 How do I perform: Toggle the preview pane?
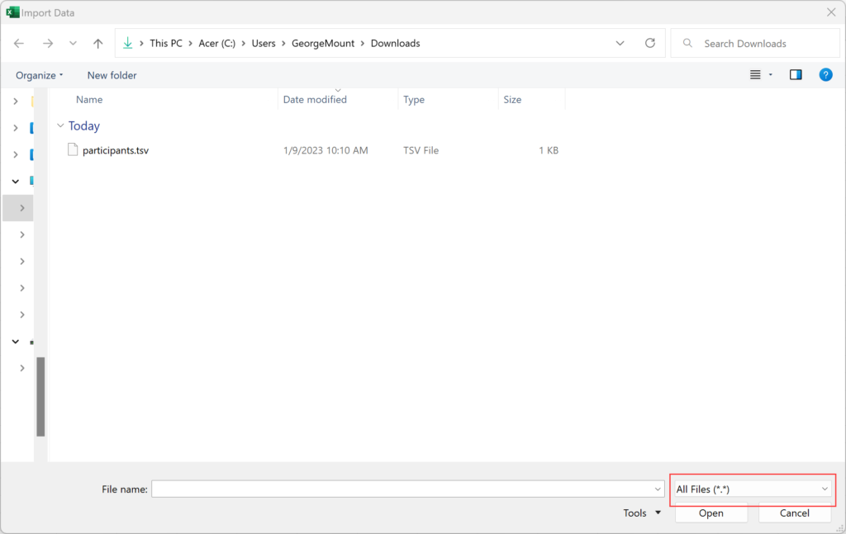click(796, 75)
